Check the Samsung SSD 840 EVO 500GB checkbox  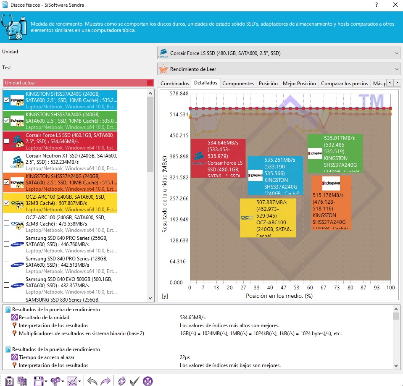[7, 285]
